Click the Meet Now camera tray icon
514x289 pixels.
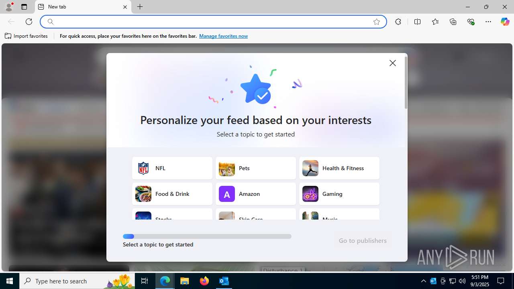443,281
